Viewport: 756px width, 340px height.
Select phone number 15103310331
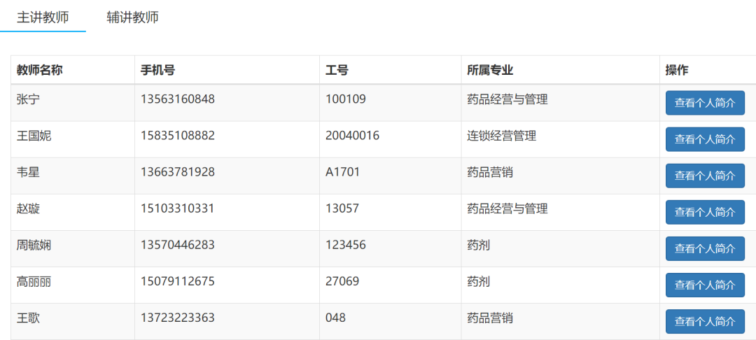[x=177, y=208]
